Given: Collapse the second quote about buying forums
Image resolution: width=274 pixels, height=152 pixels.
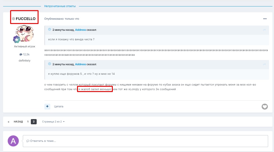Looking at the screenshot, I should (49, 64).
